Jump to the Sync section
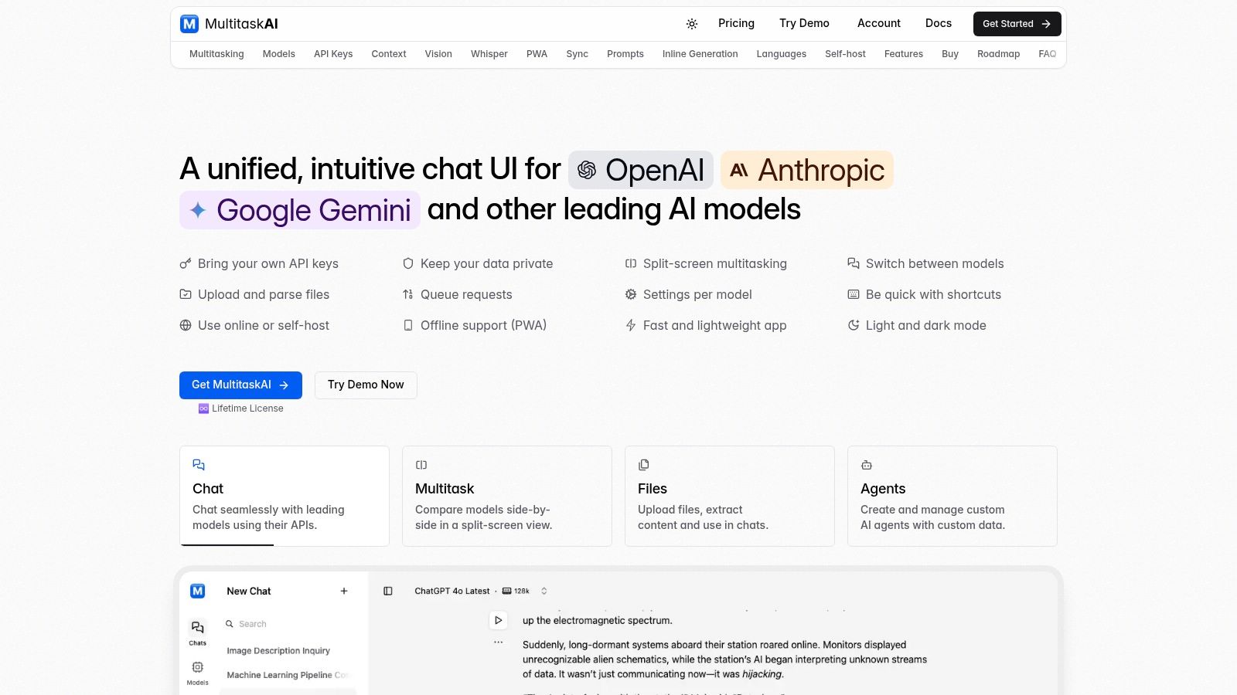 [x=578, y=54]
